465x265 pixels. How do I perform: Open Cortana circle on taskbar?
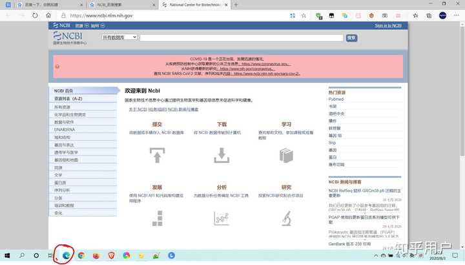(x=36, y=255)
